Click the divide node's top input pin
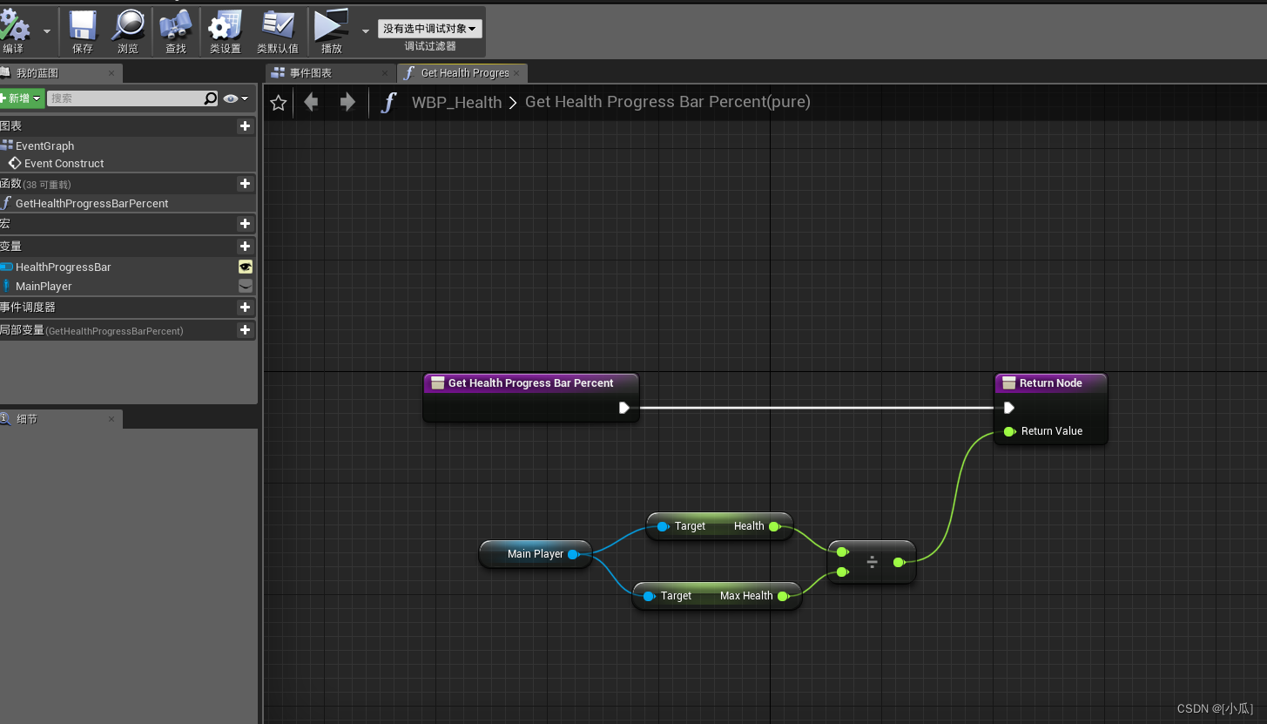This screenshot has width=1267, height=724. (842, 551)
